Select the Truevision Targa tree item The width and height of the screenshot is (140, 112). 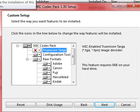(54, 50)
